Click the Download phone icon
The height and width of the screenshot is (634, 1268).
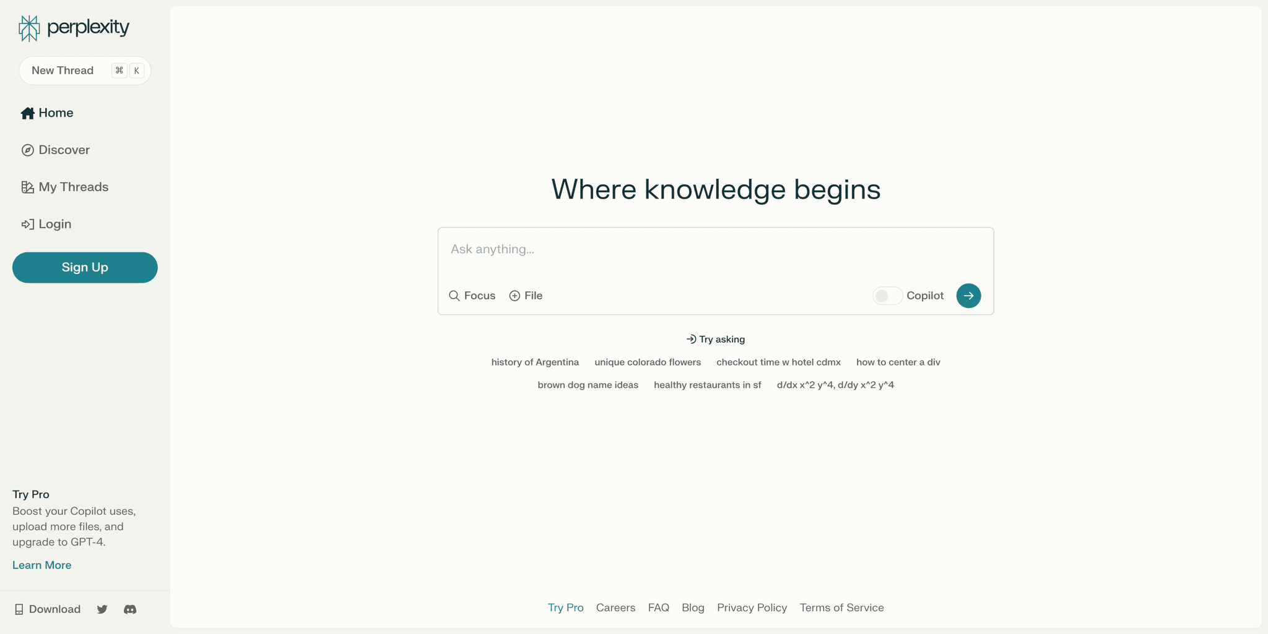19,609
